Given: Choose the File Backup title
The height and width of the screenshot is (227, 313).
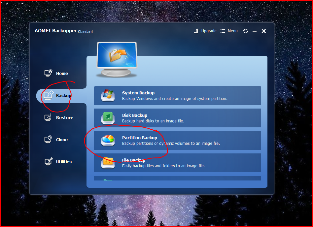Looking at the screenshot, I should 133,160.
